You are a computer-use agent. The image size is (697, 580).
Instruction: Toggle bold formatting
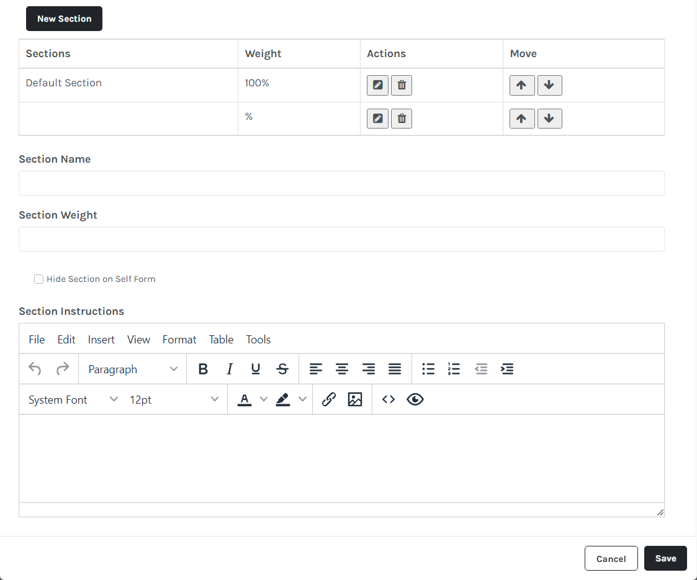click(x=203, y=369)
